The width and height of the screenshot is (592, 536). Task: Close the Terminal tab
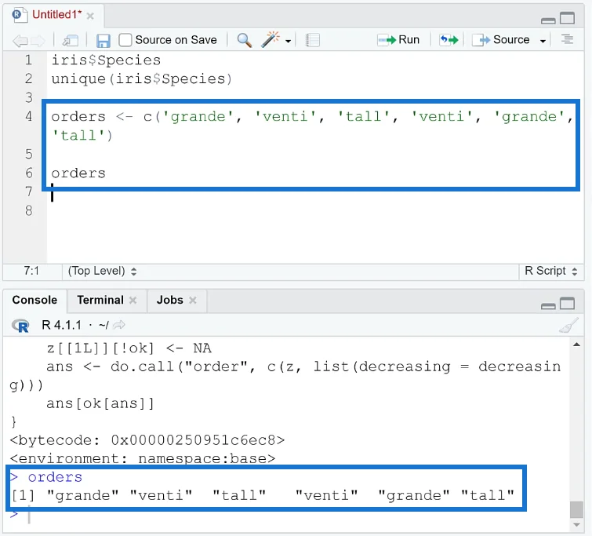(133, 301)
